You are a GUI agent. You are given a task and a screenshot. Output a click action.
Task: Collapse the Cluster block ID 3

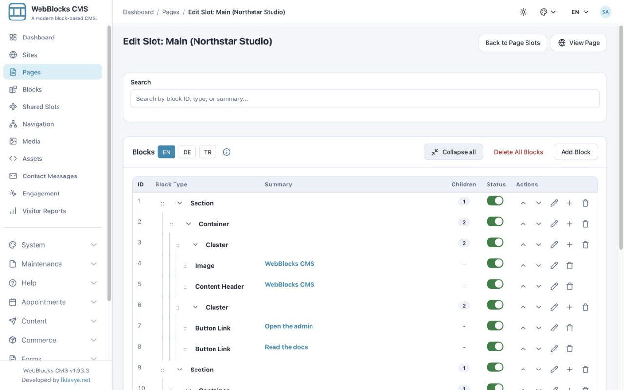(195, 245)
